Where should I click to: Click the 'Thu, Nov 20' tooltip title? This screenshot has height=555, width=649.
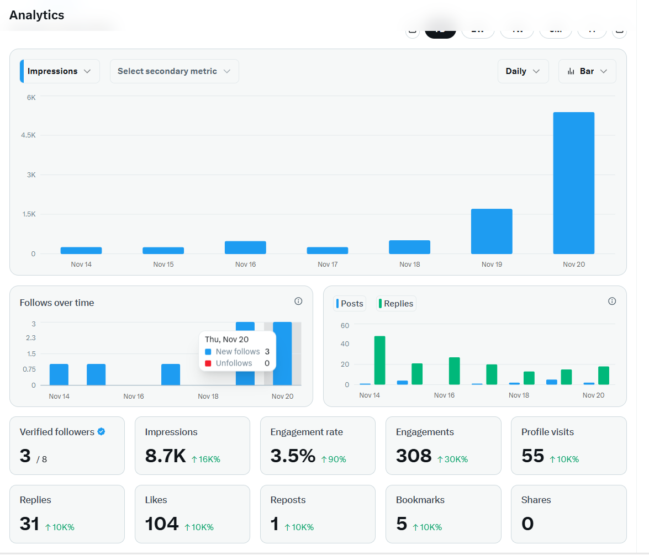(227, 340)
